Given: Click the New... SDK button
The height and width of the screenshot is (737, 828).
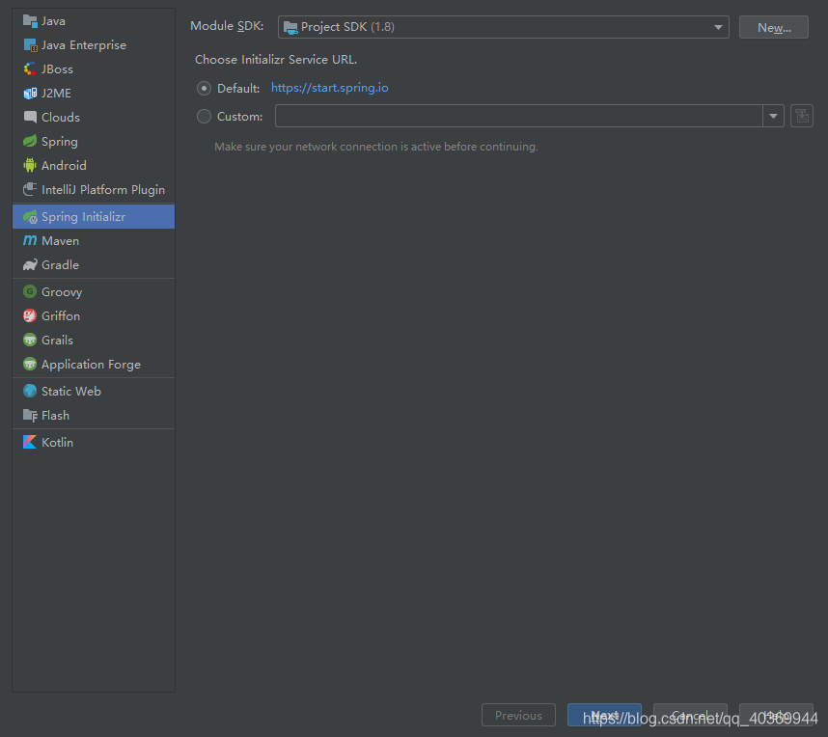Looking at the screenshot, I should [774, 27].
